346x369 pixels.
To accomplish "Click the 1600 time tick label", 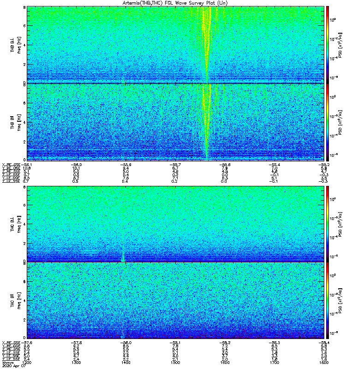I will pos(225,363).
